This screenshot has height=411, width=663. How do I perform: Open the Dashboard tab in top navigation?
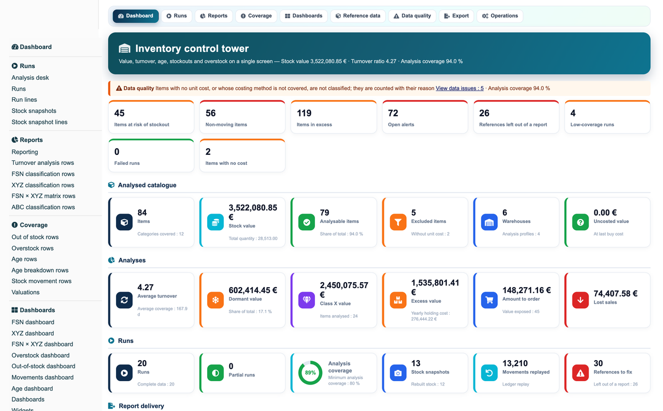coord(136,16)
